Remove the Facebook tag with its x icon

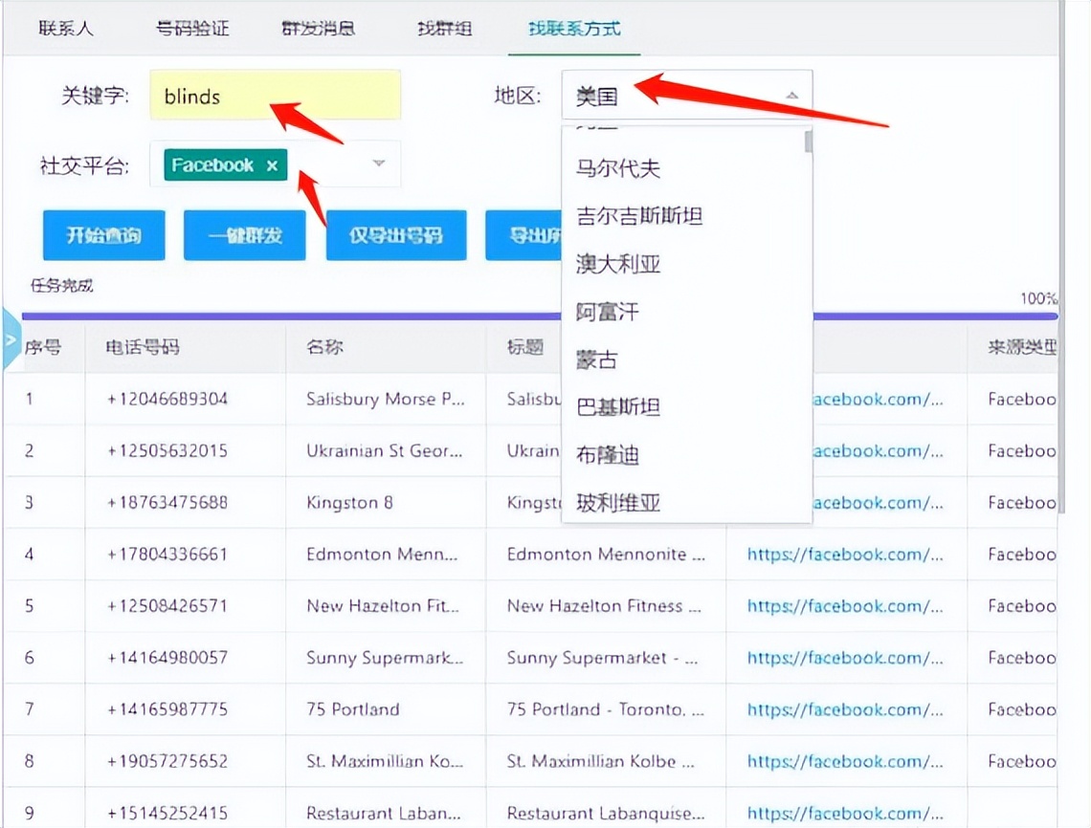click(x=272, y=164)
